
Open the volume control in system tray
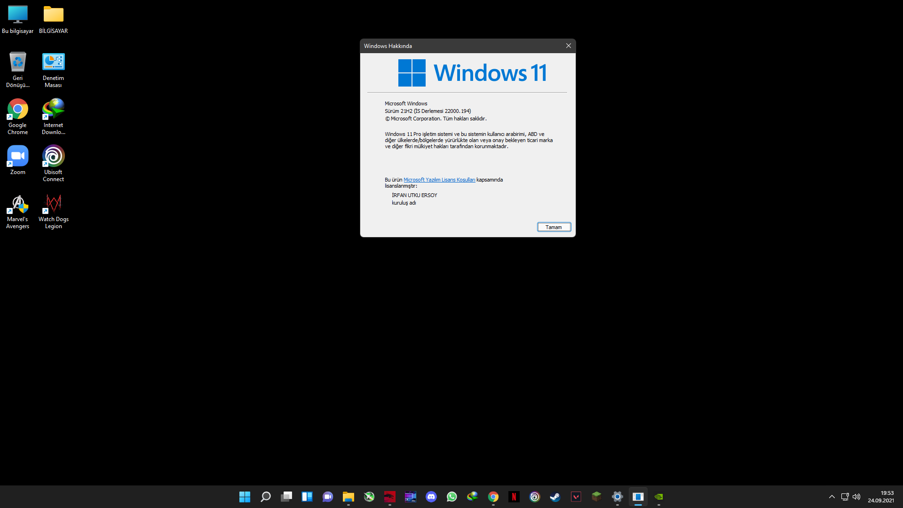pos(856,497)
